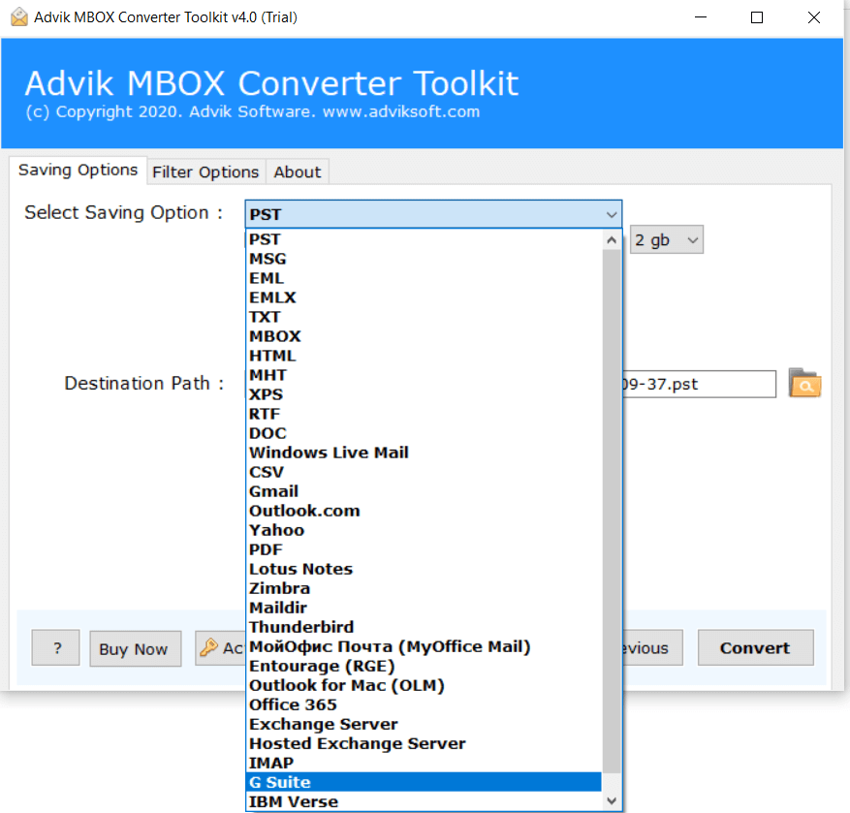This screenshot has height=813, width=850.
Task: Open the About tab
Action: 298,172
